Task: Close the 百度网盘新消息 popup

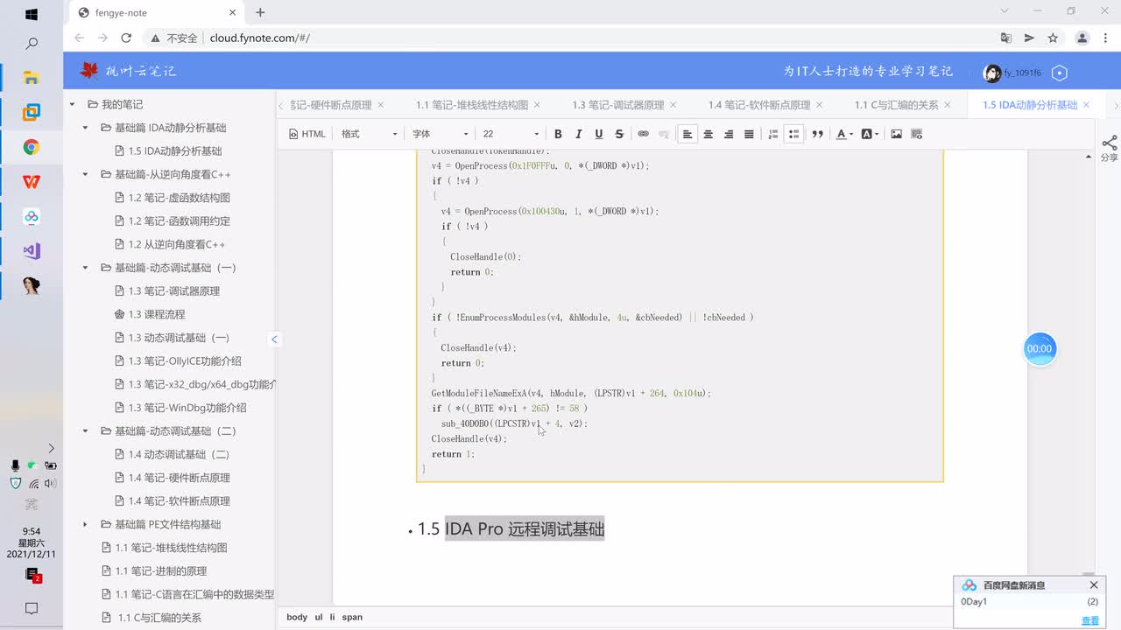Action: tap(1094, 584)
